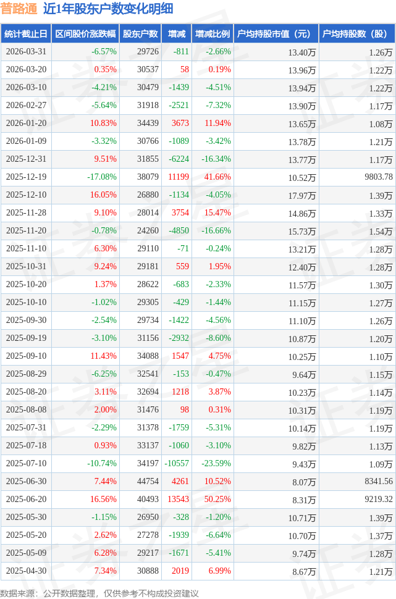The image size is (396, 599).
Task: Click the 数据来源 disclaimer text at the bottom
Action: tap(99, 593)
